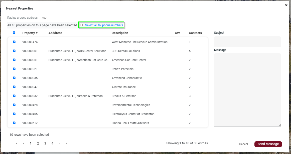Close the Nearest Properties dialog

click(x=286, y=5)
